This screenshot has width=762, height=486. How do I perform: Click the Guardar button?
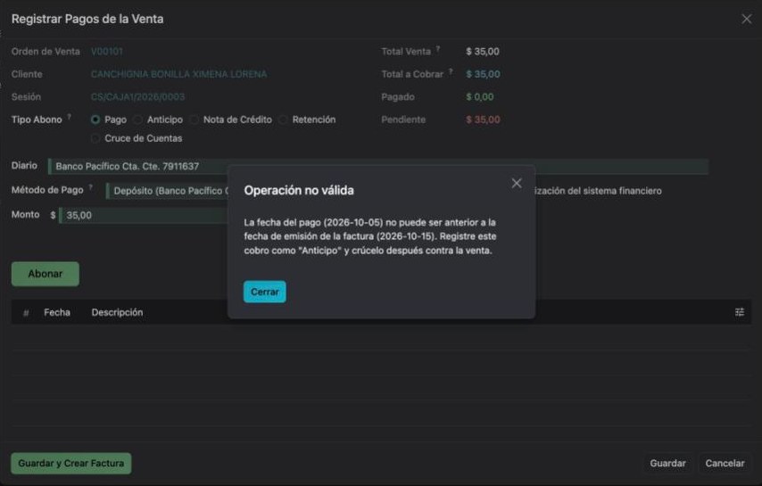point(667,464)
